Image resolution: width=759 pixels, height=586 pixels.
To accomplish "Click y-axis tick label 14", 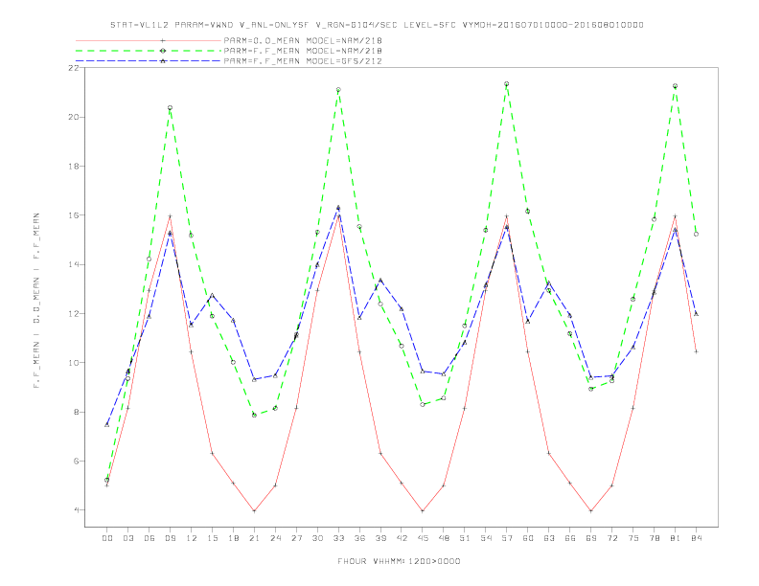I will pos(74,264).
